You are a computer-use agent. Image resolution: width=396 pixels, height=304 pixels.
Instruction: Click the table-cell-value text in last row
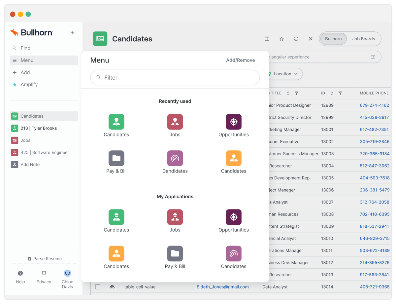(140, 287)
